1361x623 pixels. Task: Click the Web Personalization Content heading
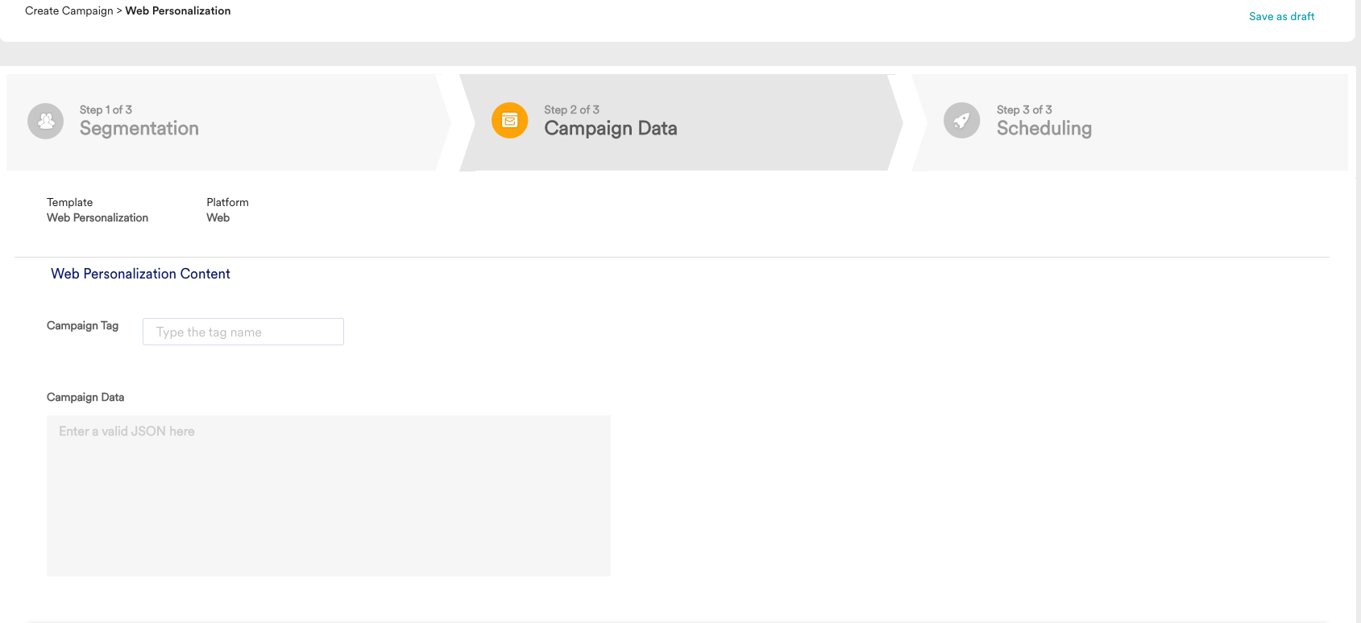coord(140,274)
